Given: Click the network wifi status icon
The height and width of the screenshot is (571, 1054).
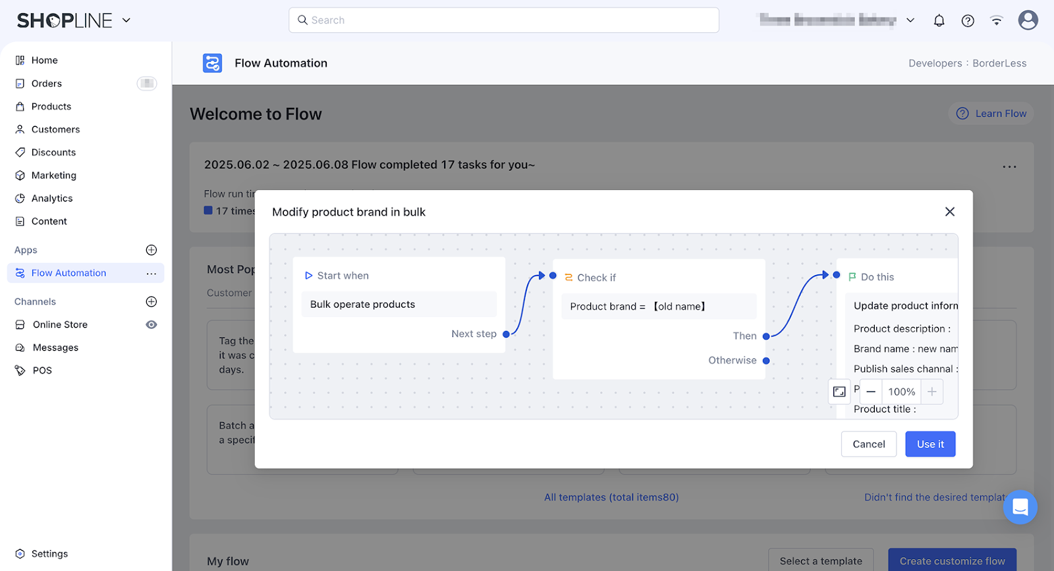Looking at the screenshot, I should (x=997, y=20).
